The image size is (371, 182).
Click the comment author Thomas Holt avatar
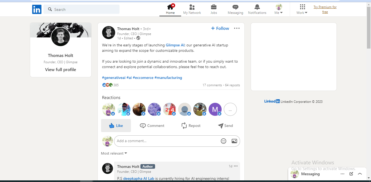point(108,168)
